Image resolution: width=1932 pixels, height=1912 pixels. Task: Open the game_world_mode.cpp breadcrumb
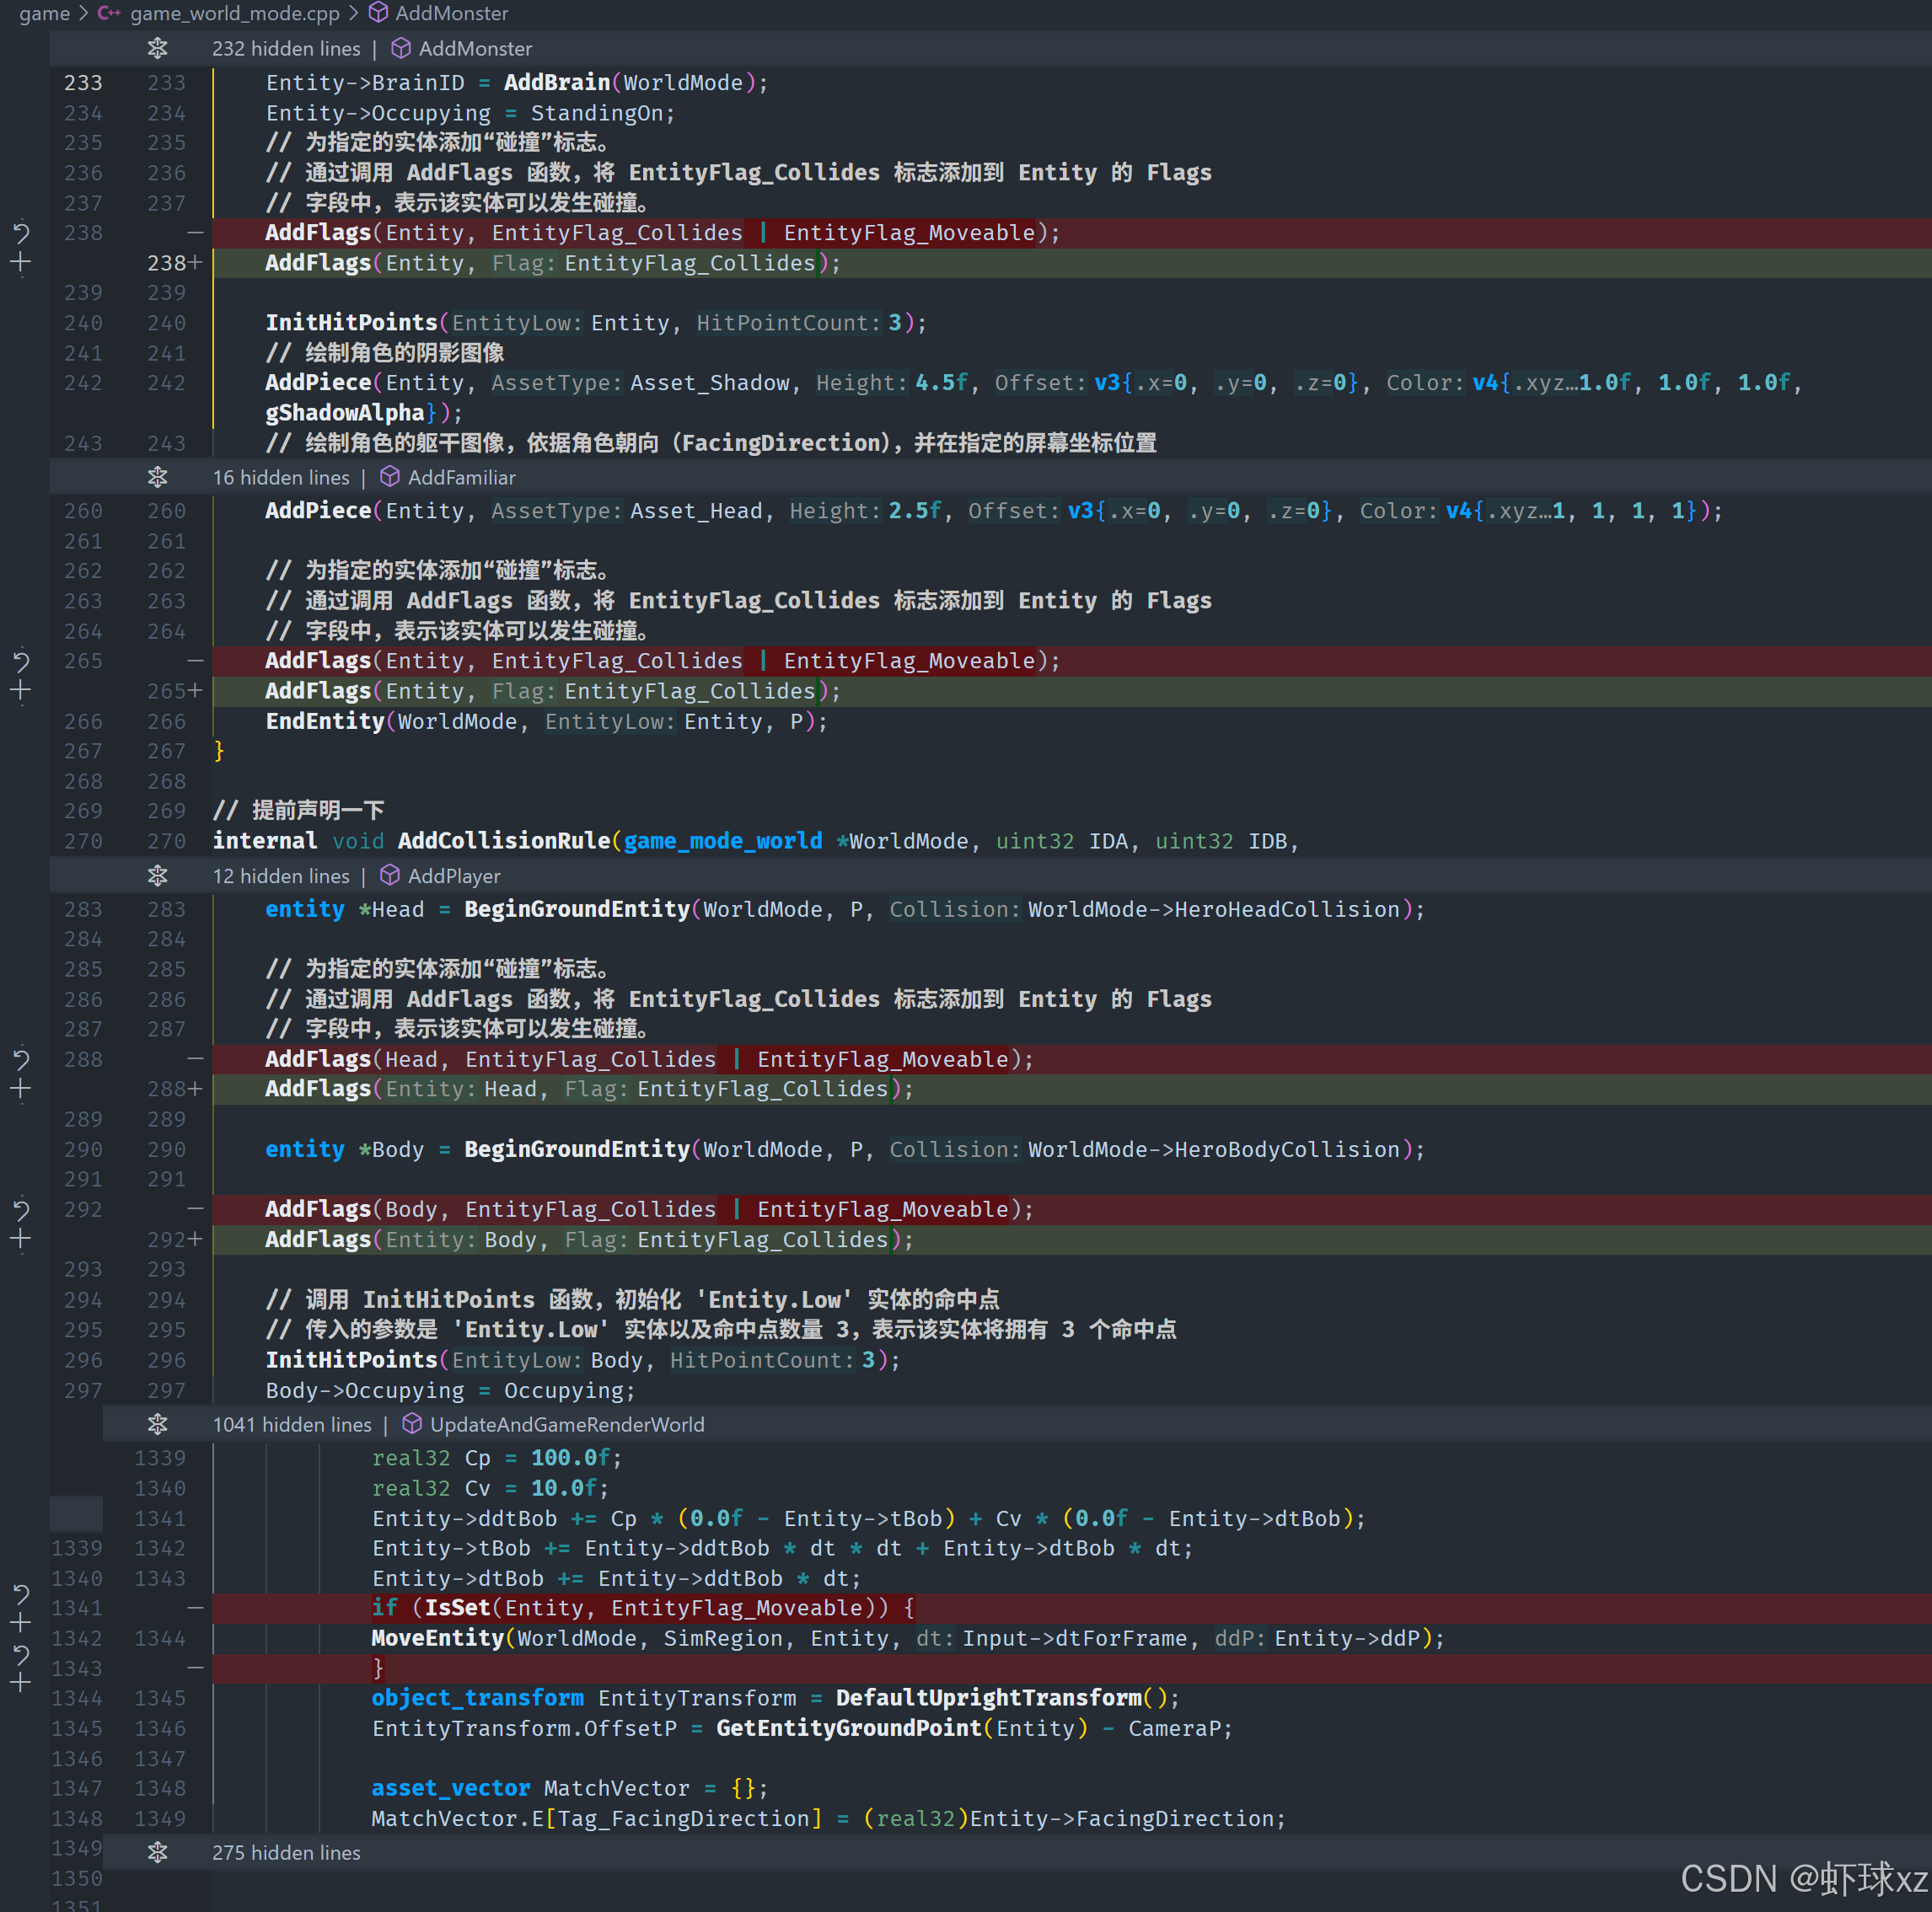pos(234,13)
